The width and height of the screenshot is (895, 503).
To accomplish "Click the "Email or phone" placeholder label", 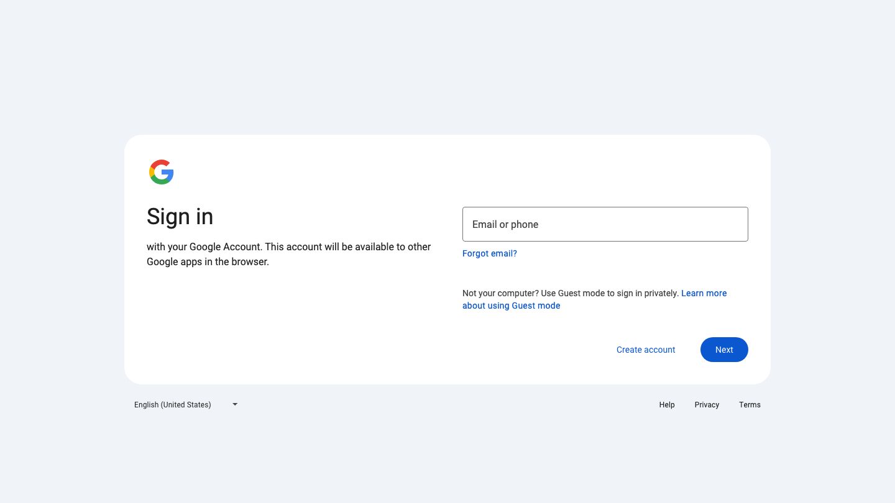I will pyautogui.click(x=505, y=225).
